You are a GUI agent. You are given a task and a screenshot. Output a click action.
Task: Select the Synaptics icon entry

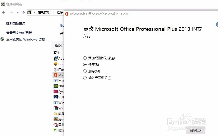(x=56, y=92)
